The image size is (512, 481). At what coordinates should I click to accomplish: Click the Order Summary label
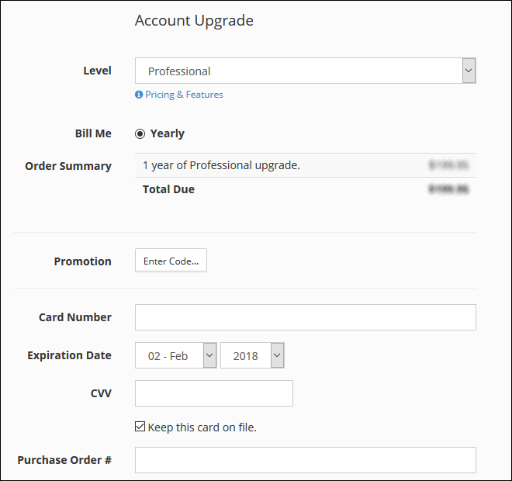(x=68, y=166)
